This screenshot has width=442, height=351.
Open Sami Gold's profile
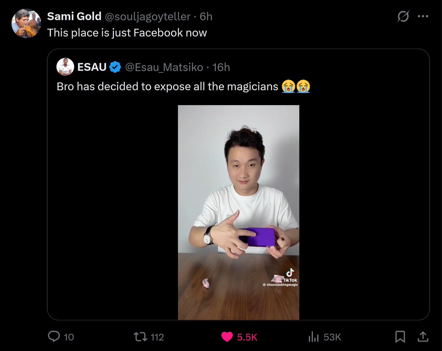(x=74, y=16)
